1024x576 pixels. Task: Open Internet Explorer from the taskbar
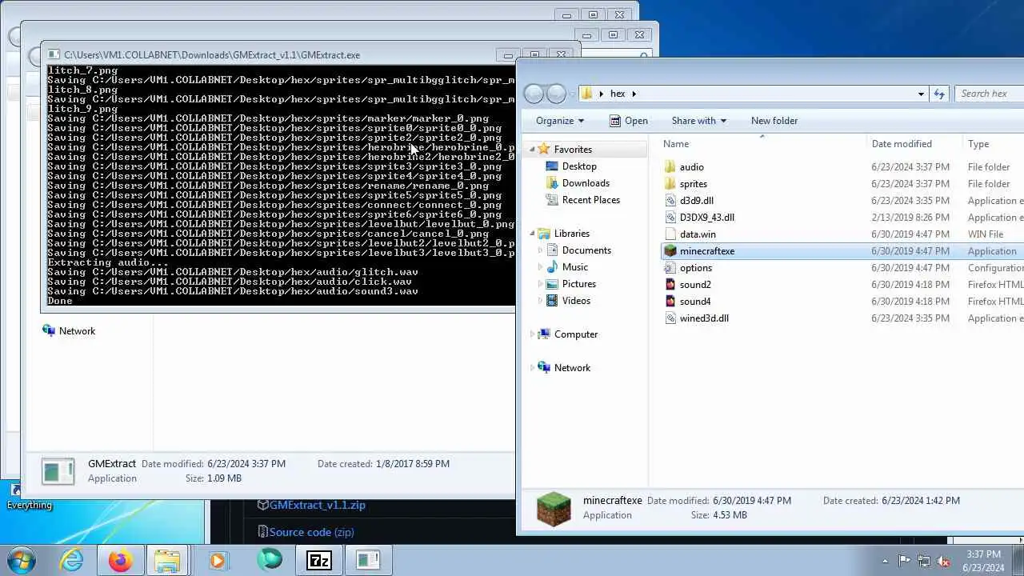click(x=72, y=560)
